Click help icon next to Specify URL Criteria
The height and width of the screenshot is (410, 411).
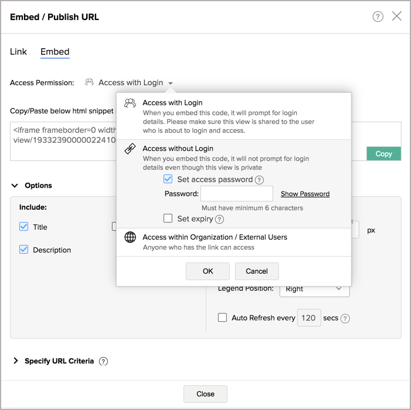[x=103, y=361]
